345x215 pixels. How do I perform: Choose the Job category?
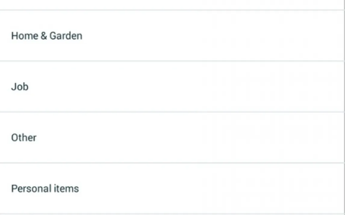point(20,87)
